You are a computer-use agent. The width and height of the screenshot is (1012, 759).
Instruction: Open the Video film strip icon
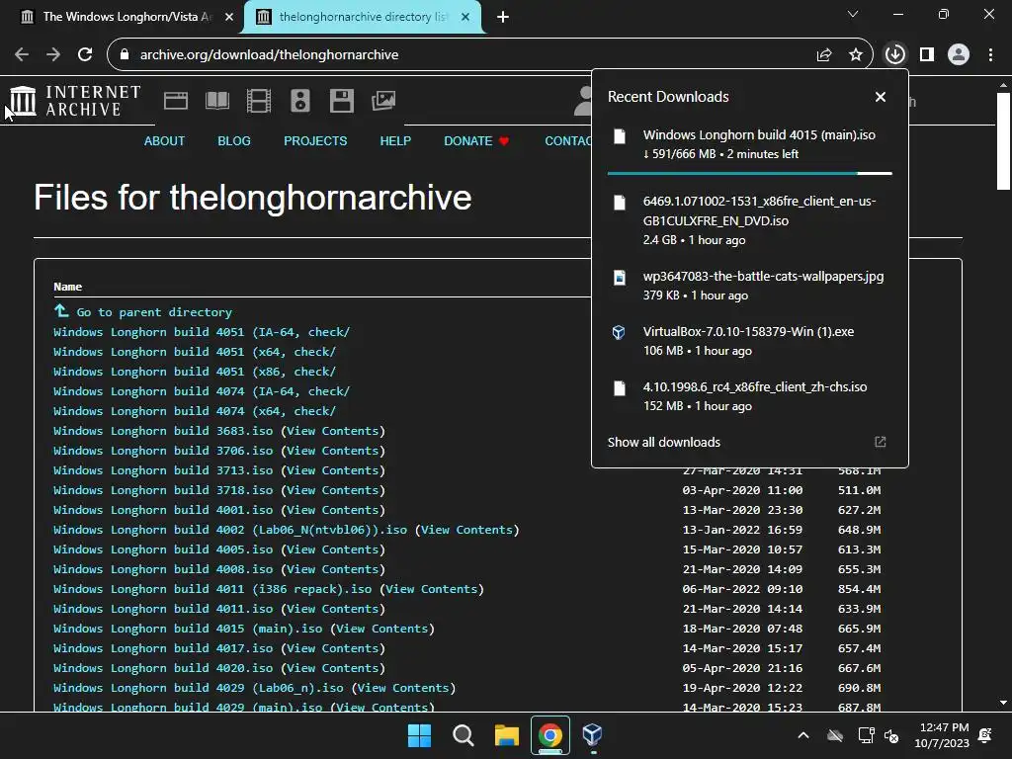pyautogui.click(x=259, y=101)
